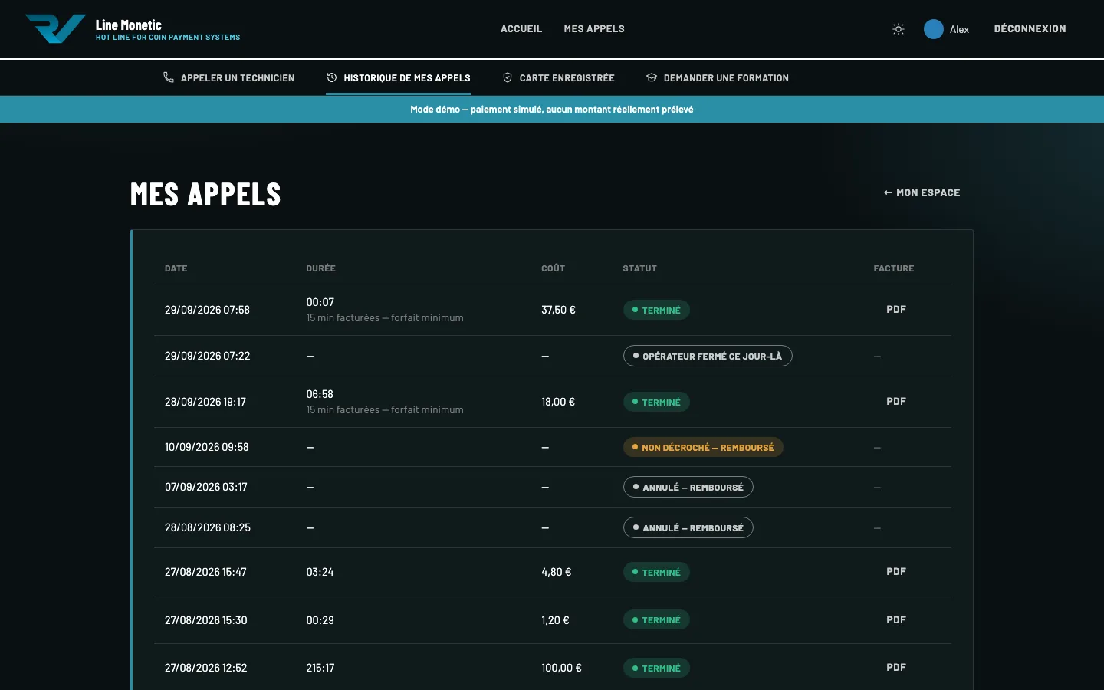Click Alex's blue avatar circle
Screen dimensions: 1104x690
[933, 29]
